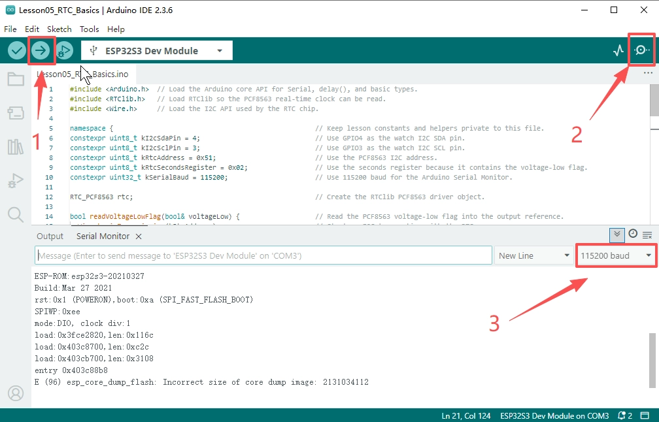Open the Search panel in the sidebar
This screenshot has width=659, height=422.
click(16, 214)
